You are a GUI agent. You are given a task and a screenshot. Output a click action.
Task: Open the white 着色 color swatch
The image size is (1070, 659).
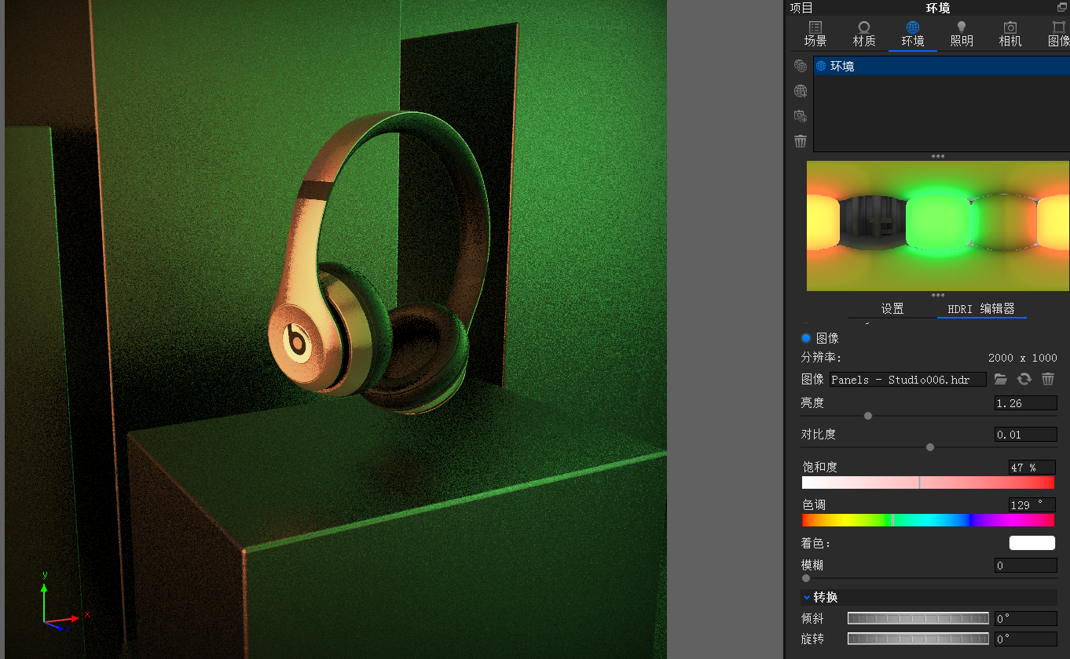[x=1032, y=543]
